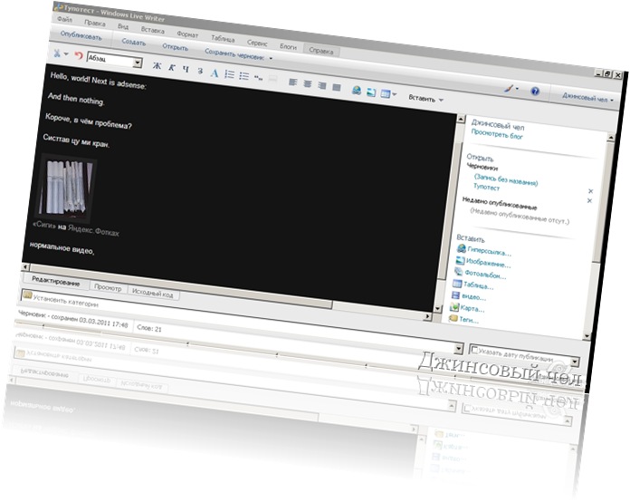Click the video icon in sidebar
Screen dimensions: 630x502
click(x=455, y=295)
